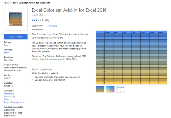Click the Publisher 'Clare Yan' value in sidebar

tap(8, 60)
